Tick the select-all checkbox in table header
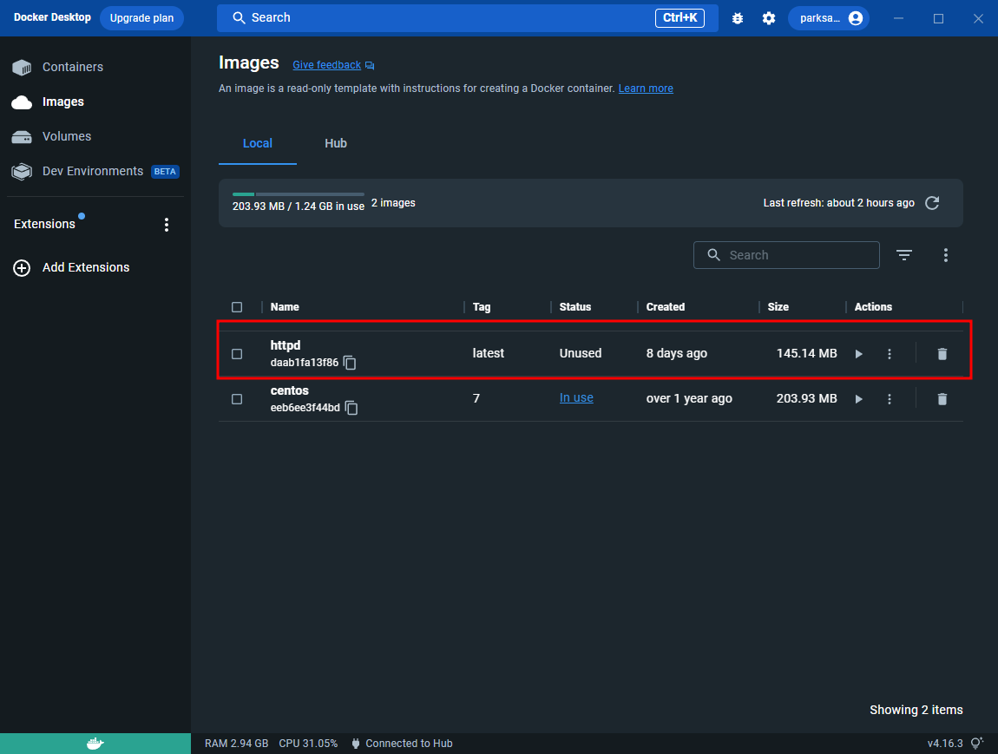Screen dimensions: 998x754 click(237, 307)
